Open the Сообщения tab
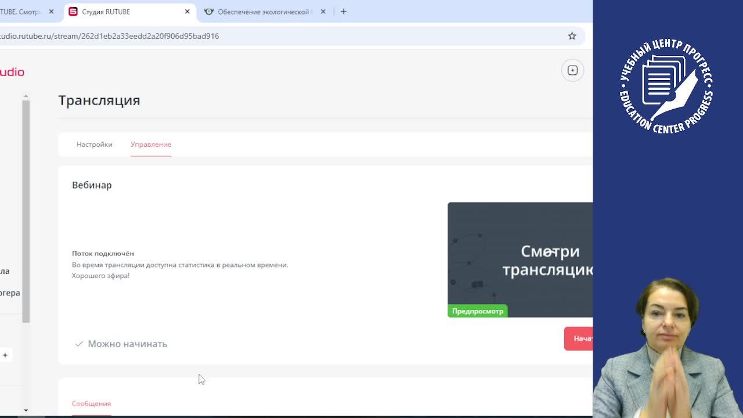Screen dimensions: 743x418 pos(91,403)
